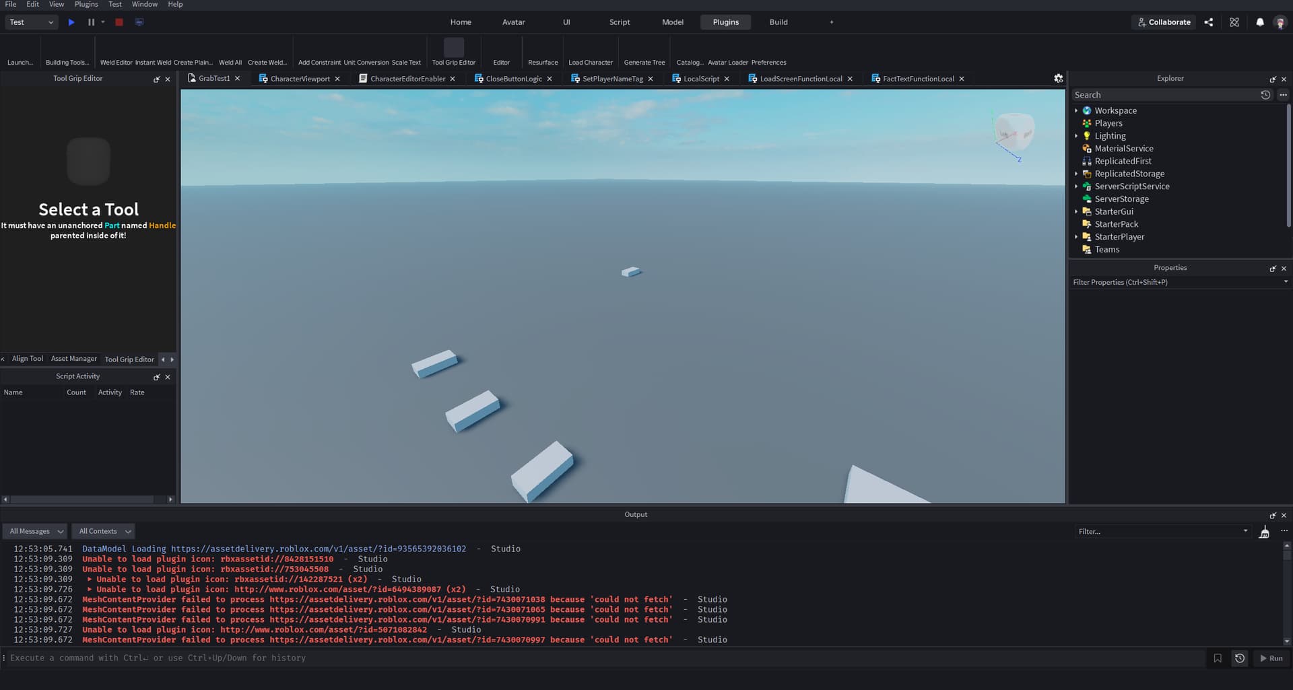This screenshot has width=1293, height=690.
Task: Select Players in the Explorer
Action: point(1108,123)
